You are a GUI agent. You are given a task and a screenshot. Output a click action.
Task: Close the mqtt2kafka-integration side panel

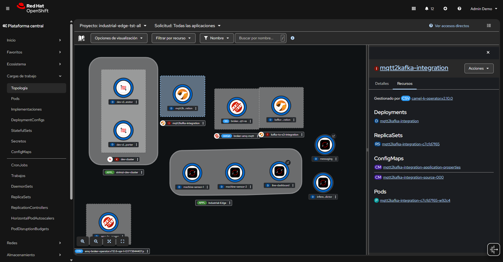pos(488,52)
